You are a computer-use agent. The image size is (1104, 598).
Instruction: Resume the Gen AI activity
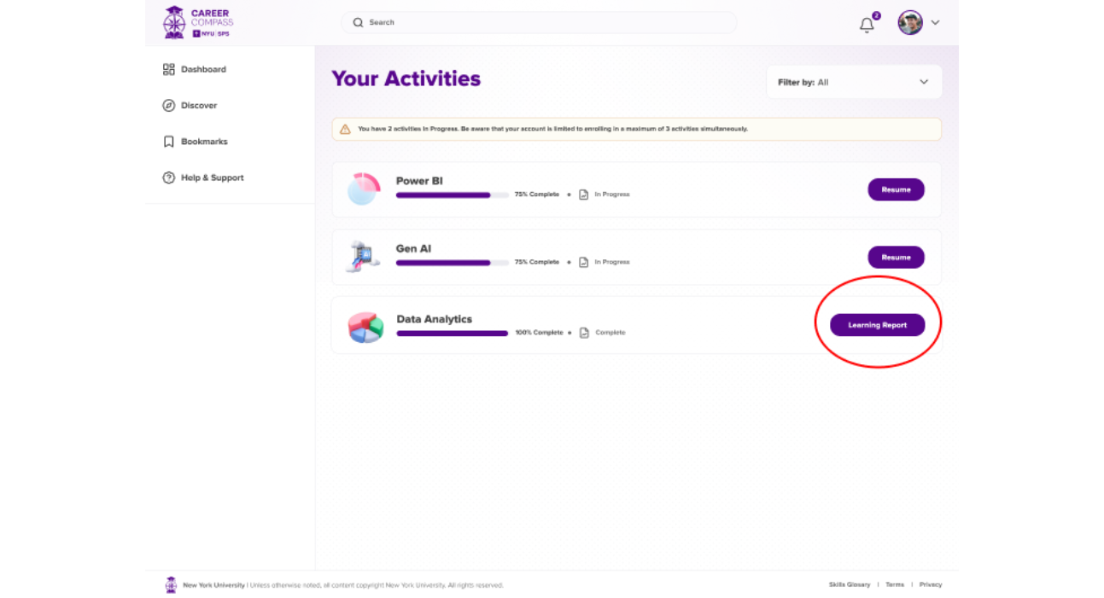pos(896,257)
